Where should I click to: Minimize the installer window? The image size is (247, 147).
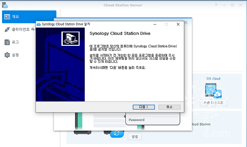[x=155, y=24]
